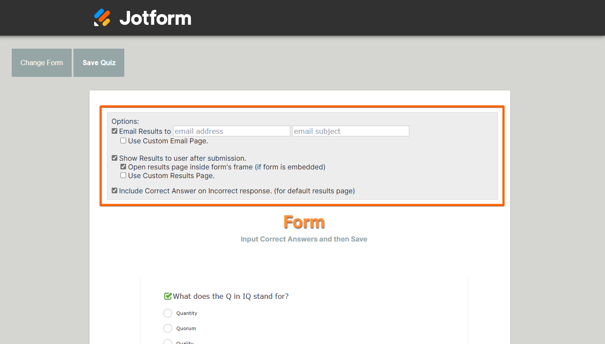Uncheck Include Correct Answer on Incorrect response

(x=115, y=191)
